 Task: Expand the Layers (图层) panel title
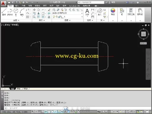[67, 20]
